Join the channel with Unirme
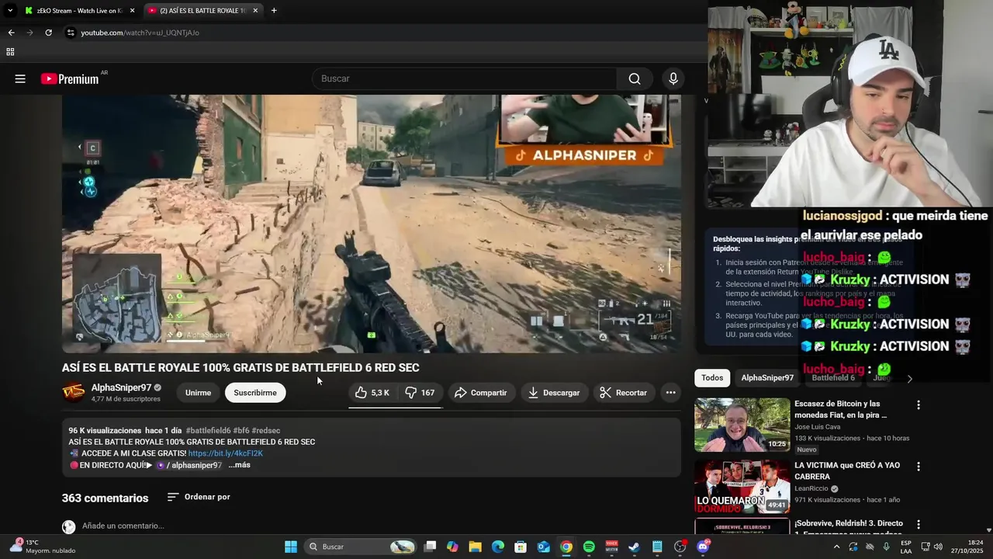The width and height of the screenshot is (993, 559). click(198, 393)
